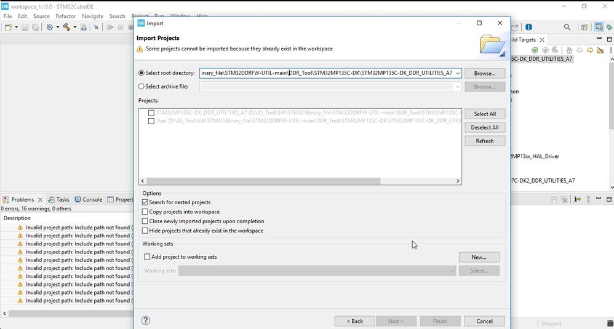614x329 pixels.
Task: Open the Refactor menu
Action: (65, 16)
